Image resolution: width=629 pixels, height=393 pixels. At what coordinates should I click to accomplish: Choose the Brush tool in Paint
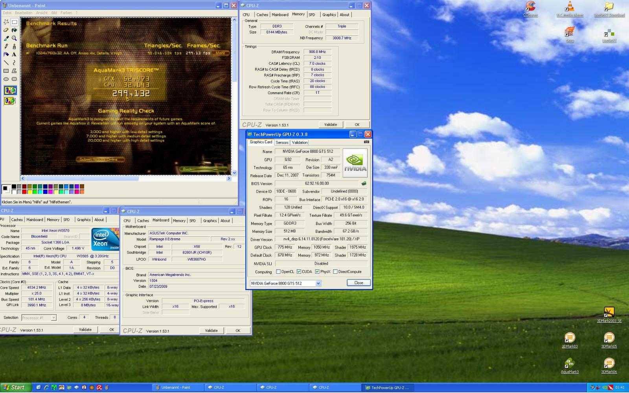point(14,46)
